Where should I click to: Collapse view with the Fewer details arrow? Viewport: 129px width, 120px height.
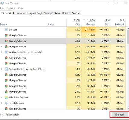pyautogui.click(x=2, y=115)
